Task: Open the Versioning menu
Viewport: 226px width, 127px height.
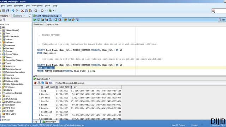Action: (37, 6)
